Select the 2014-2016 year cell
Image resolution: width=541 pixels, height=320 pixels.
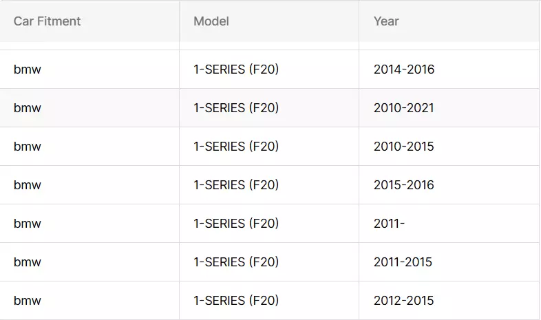coord(403,70)
